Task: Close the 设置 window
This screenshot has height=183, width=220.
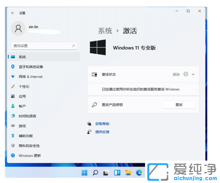Action: point(199,11)
